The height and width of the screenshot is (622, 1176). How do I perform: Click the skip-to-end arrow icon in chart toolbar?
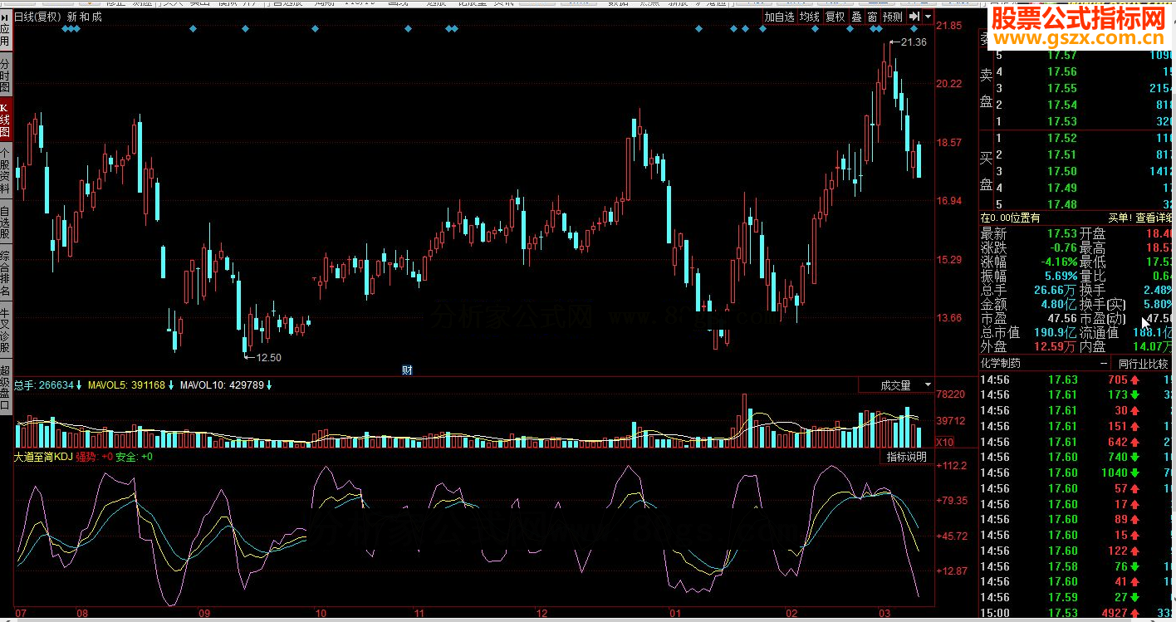point(914,17)
